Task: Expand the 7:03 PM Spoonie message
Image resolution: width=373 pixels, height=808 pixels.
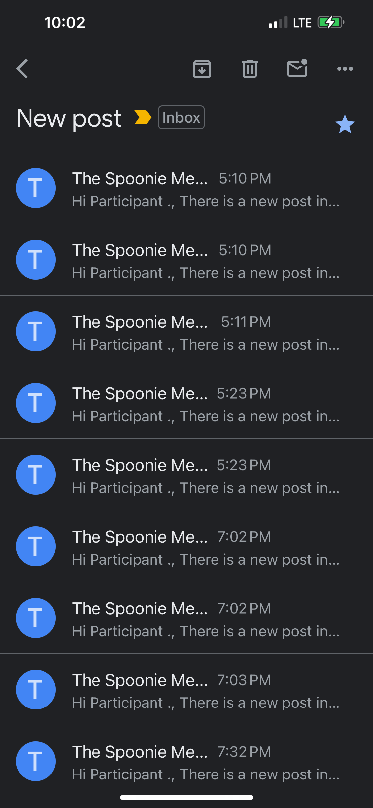Action: [x=206, y=691]
